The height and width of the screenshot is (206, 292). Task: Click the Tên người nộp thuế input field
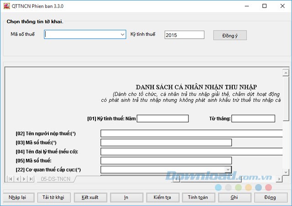(x=192, y=133)
